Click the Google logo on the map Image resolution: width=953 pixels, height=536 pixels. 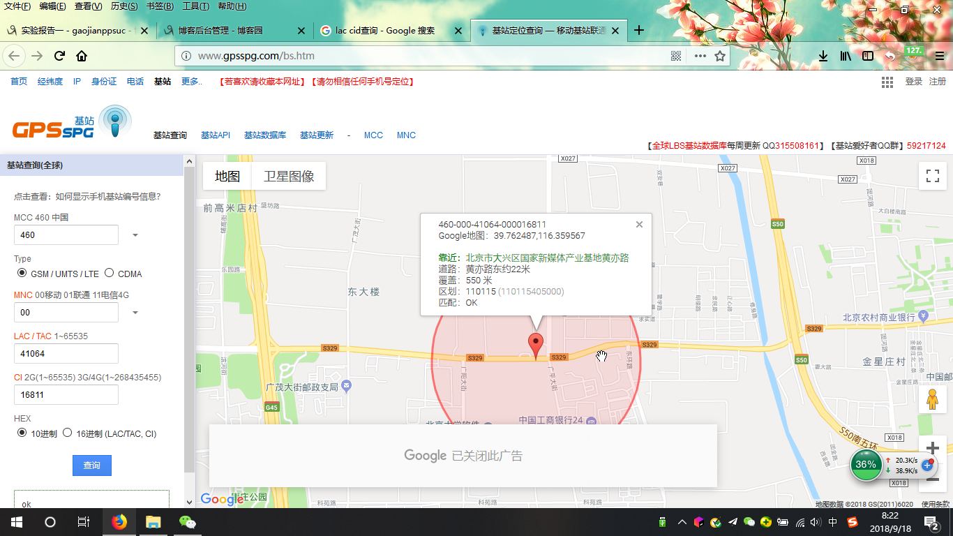click(221, 498)
